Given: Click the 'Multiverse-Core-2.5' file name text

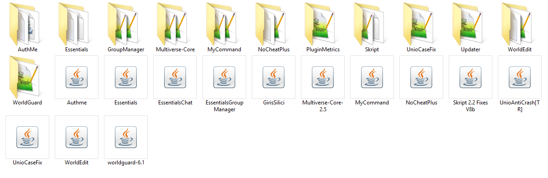Looking at the screenshot, I should point(323,106).
